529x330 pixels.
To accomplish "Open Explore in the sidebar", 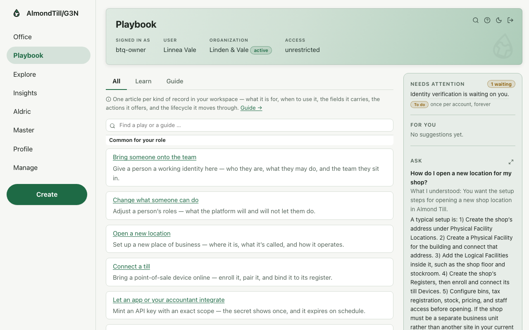I will [48, 74].
